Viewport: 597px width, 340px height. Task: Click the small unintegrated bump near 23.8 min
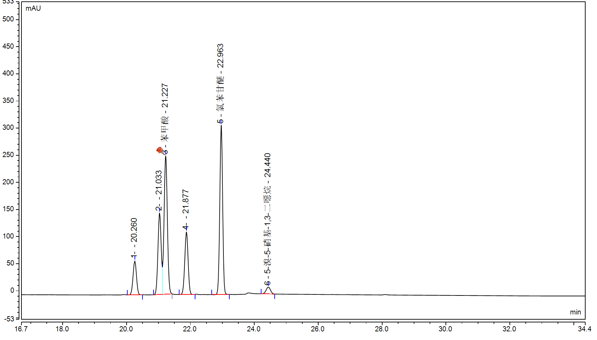248,293
